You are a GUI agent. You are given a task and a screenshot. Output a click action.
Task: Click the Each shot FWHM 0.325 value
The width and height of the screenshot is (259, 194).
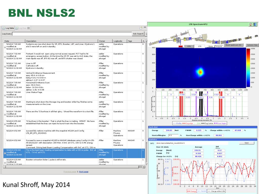[199, 130]
